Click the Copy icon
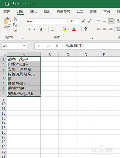 (x=15, y=25)
